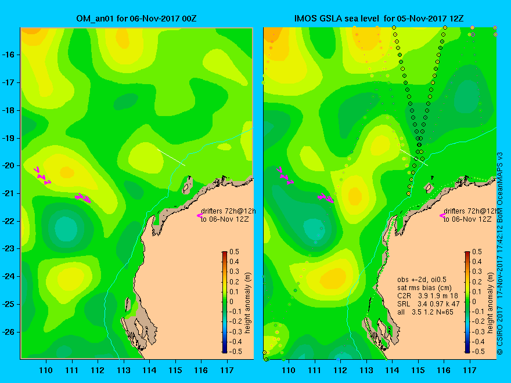The height and width of the screenshot is (383, 511).
Task: Click the left map's height anomaly color bar
Action: [225, 302]
